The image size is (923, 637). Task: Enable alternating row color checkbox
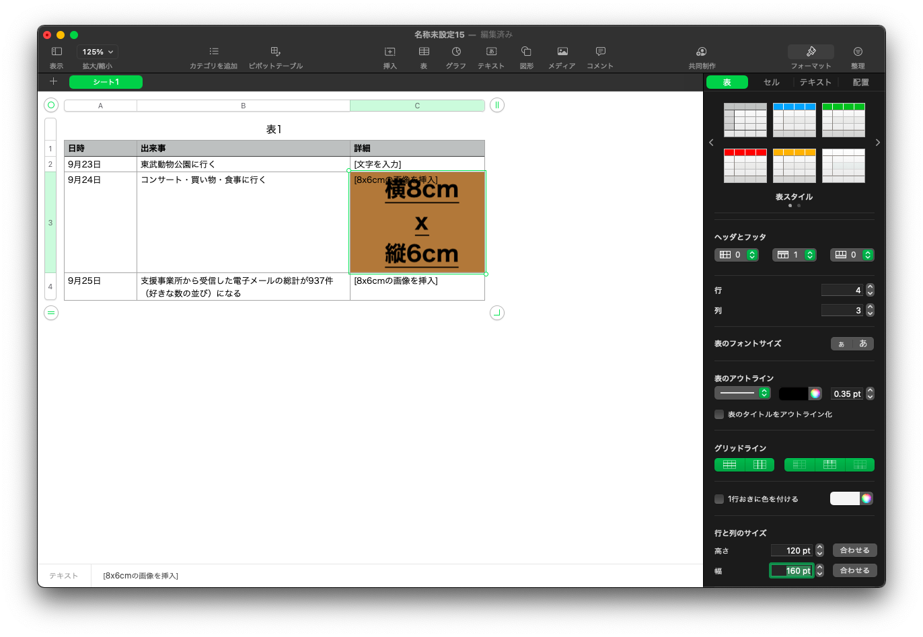point(719,499)
